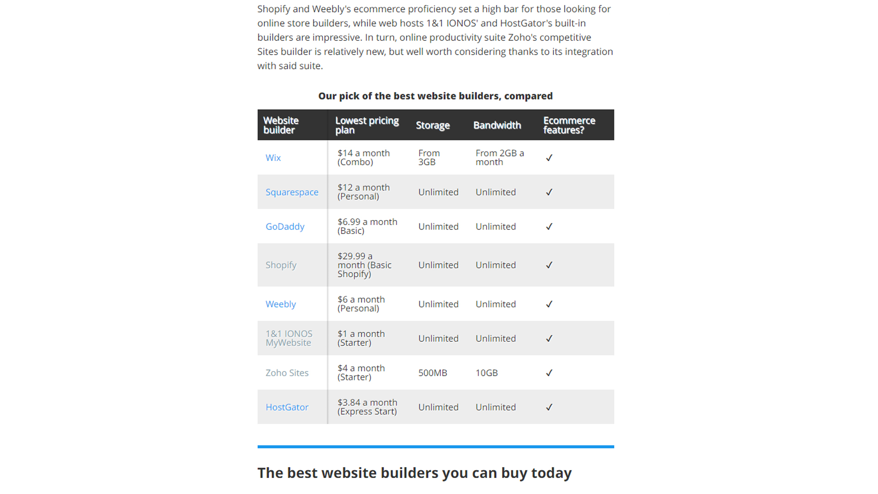
Task: Click the HostGator ecommerce checkmark icon
Action: point(549,407)
